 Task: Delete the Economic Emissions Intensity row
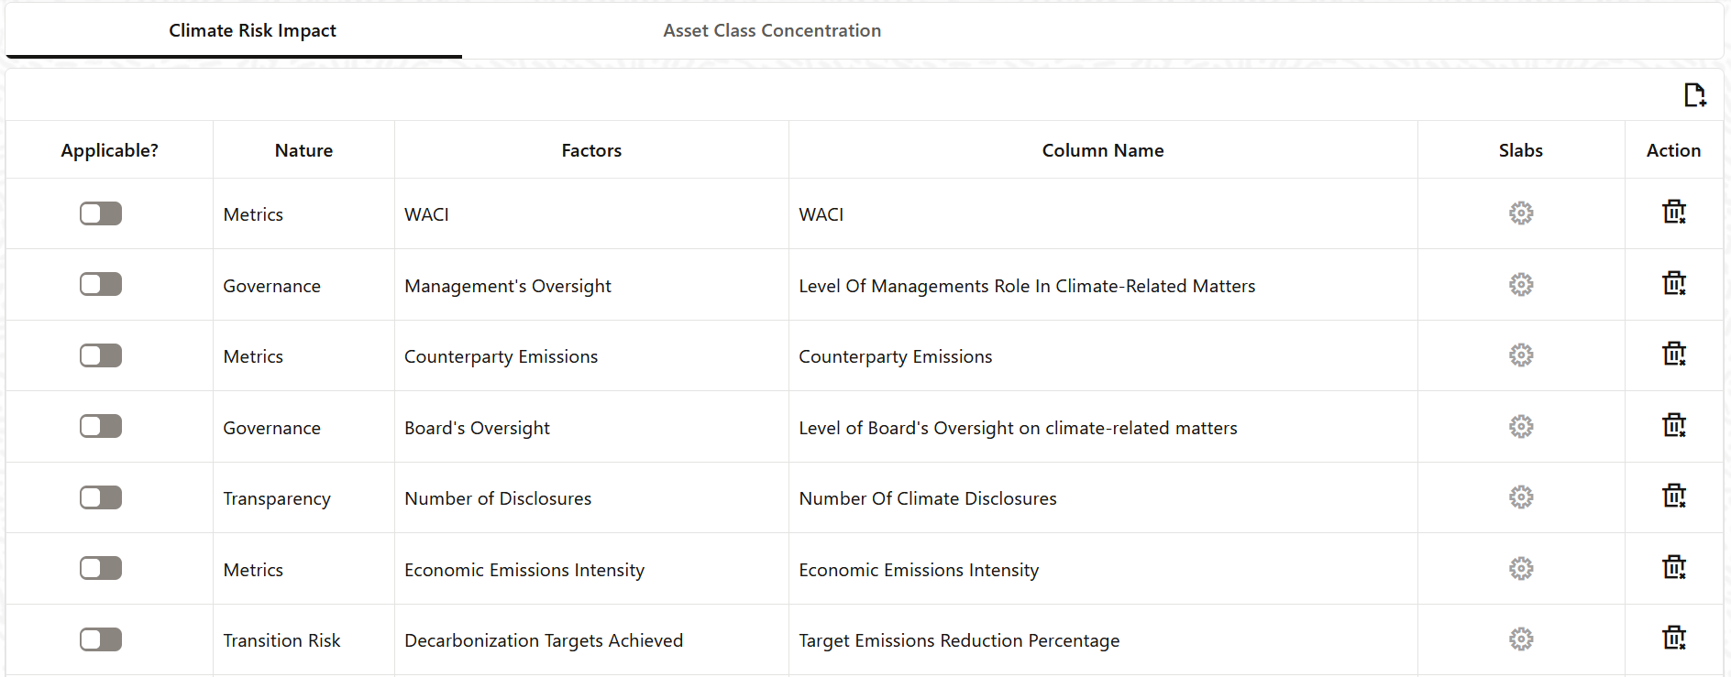(1675, 568)
